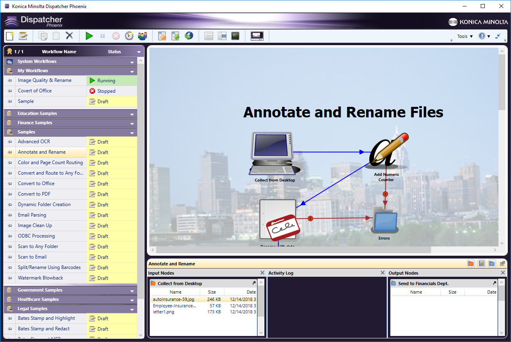Open the users group icon

pyautogui.click(x=142, y=36)
